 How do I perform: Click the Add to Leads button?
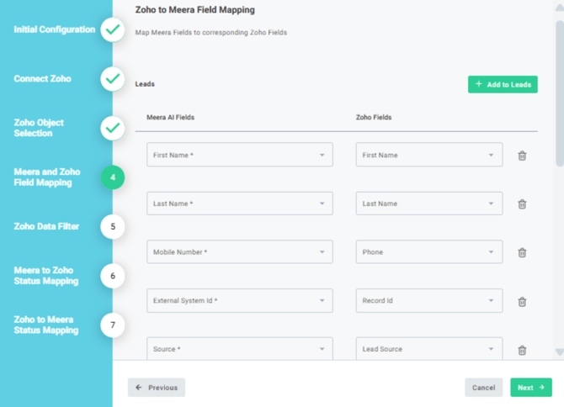(x=503, y=84)
